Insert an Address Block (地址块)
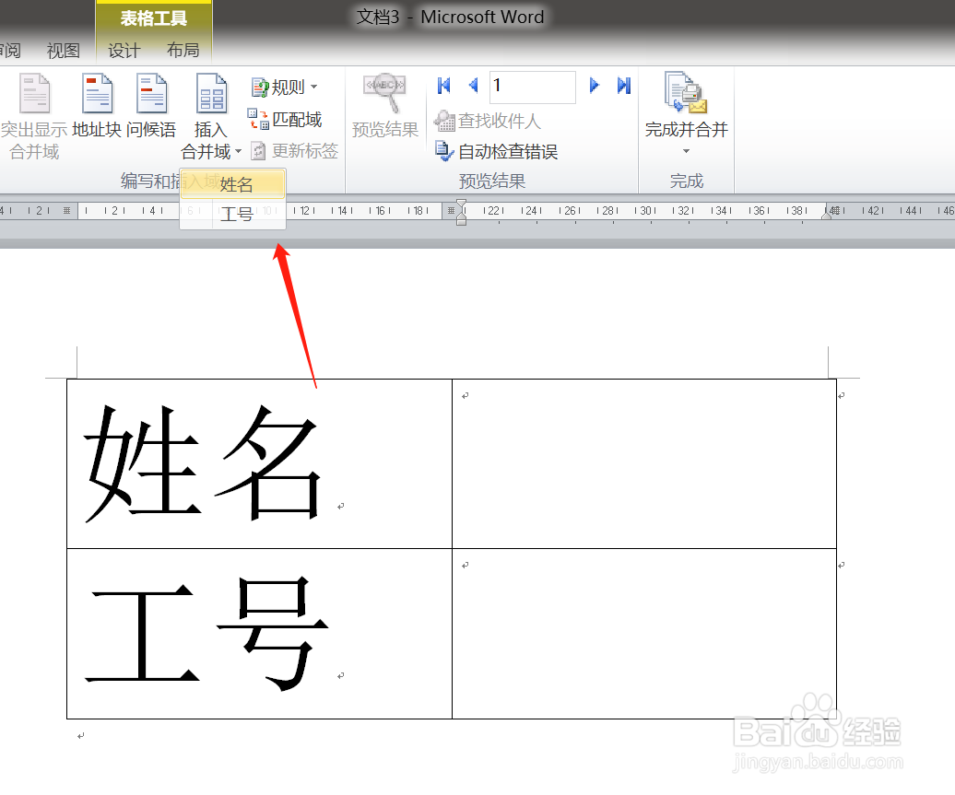This screenshot has height=795, width=955. click(x=97, y=104)
